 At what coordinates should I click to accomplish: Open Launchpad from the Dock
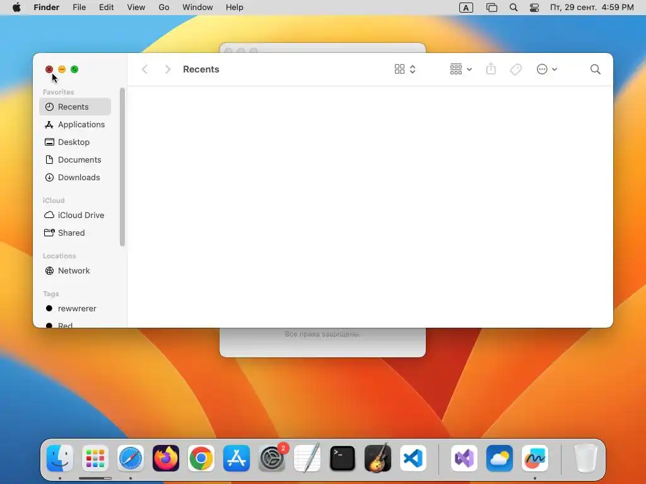click(x=95, y=458)
